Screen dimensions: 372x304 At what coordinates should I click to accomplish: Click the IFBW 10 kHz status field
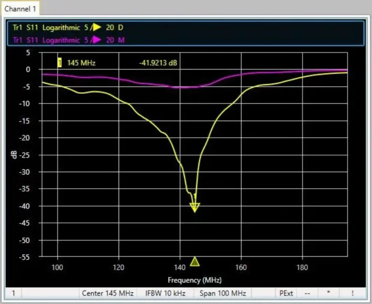165,293
